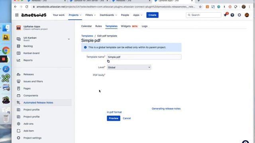
Task: Click the Jira Search field
Action: pos(204,15)
